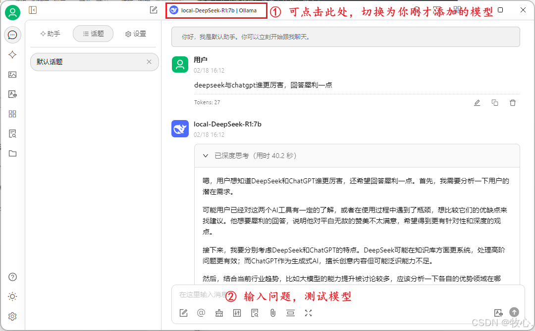Open the files folder page in sidebar

pos(12,154)
